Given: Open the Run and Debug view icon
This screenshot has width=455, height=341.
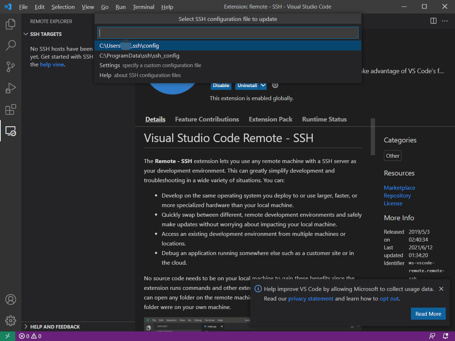Looking at the screenshot, I should point(11,88).
